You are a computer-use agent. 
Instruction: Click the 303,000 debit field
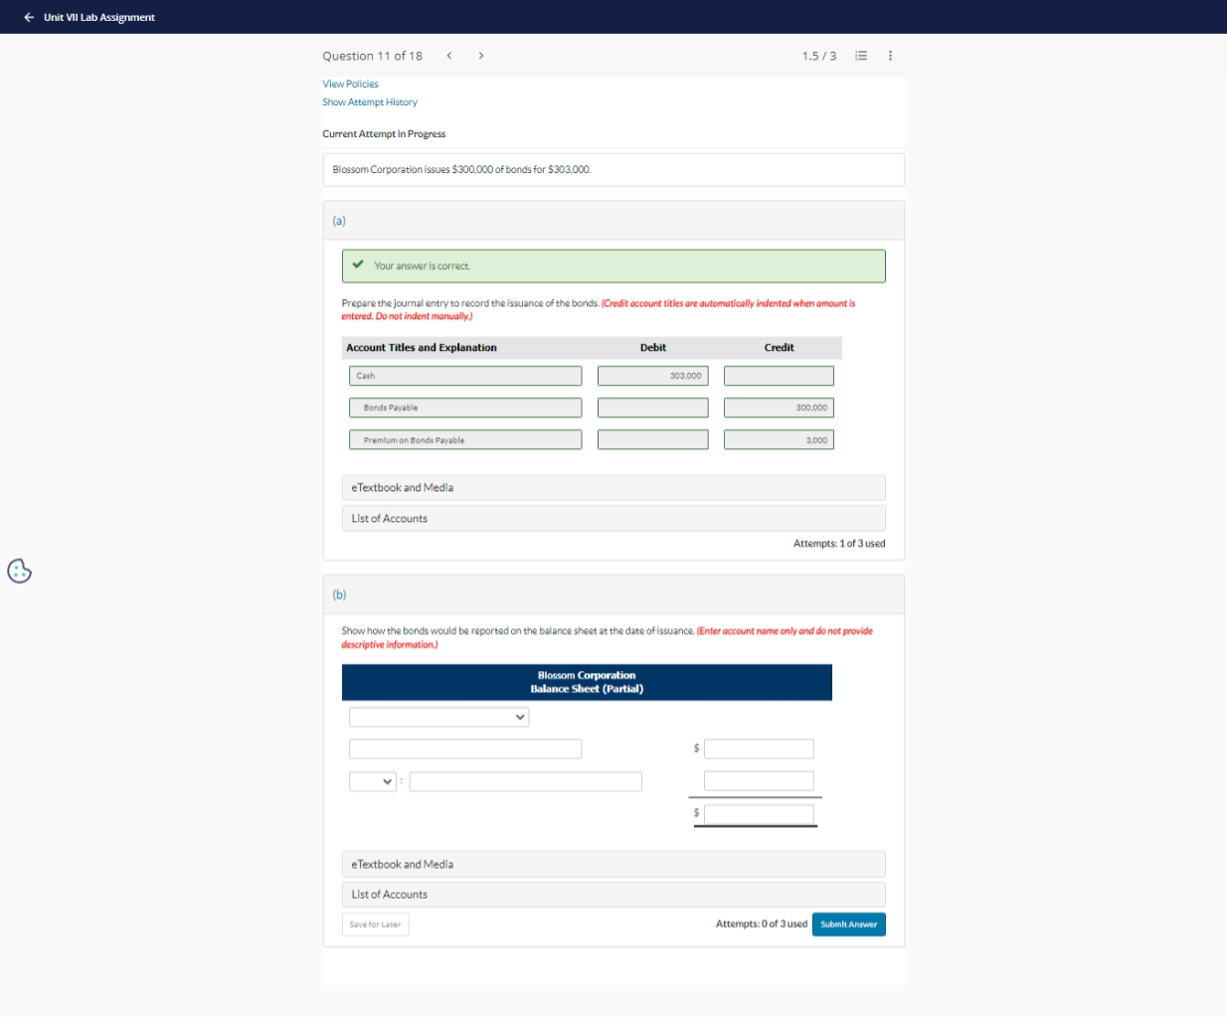[652, 376]
